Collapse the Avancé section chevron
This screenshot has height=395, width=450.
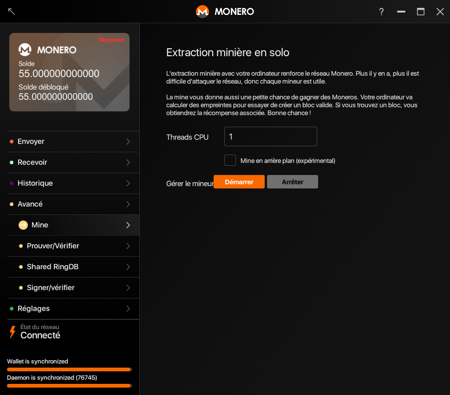click(128, 204)
